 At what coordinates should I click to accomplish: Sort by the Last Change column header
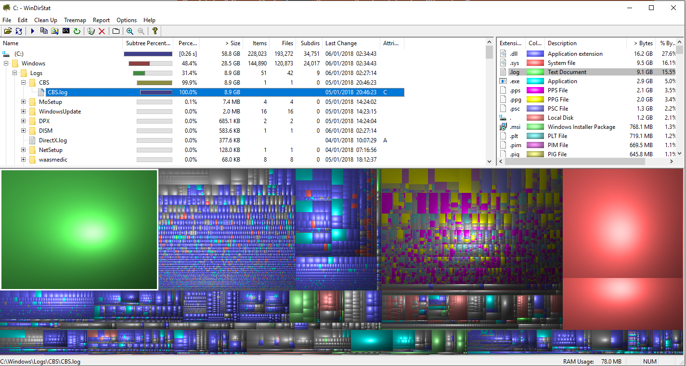point(351,43)
